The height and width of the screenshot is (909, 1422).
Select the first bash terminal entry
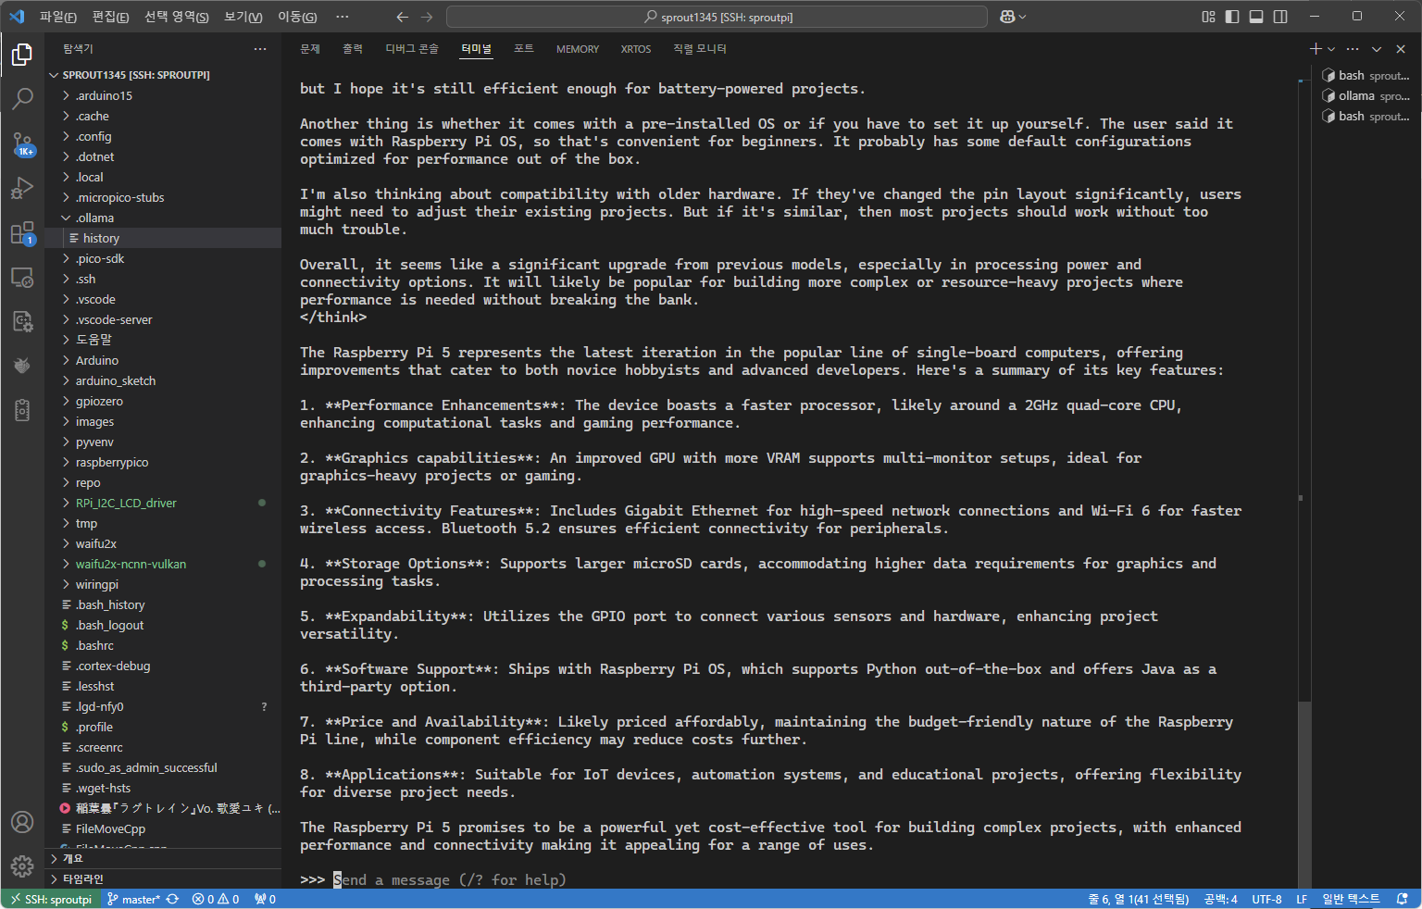click(x=1366, y=75)
